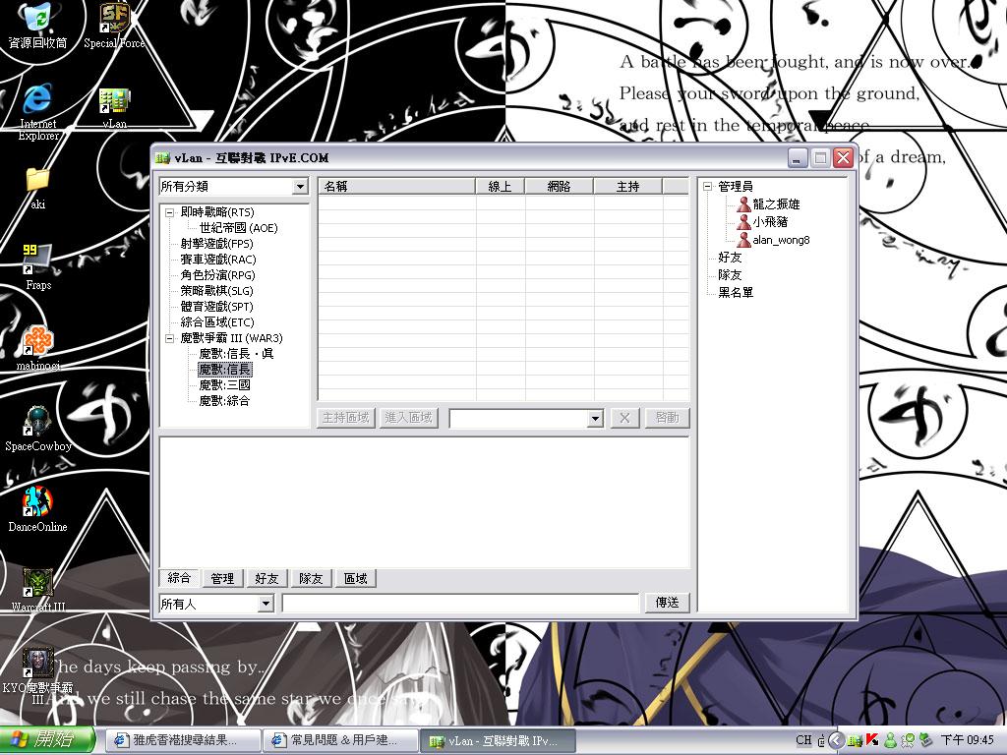Sort by the 名稱 column header

point(397,186)
